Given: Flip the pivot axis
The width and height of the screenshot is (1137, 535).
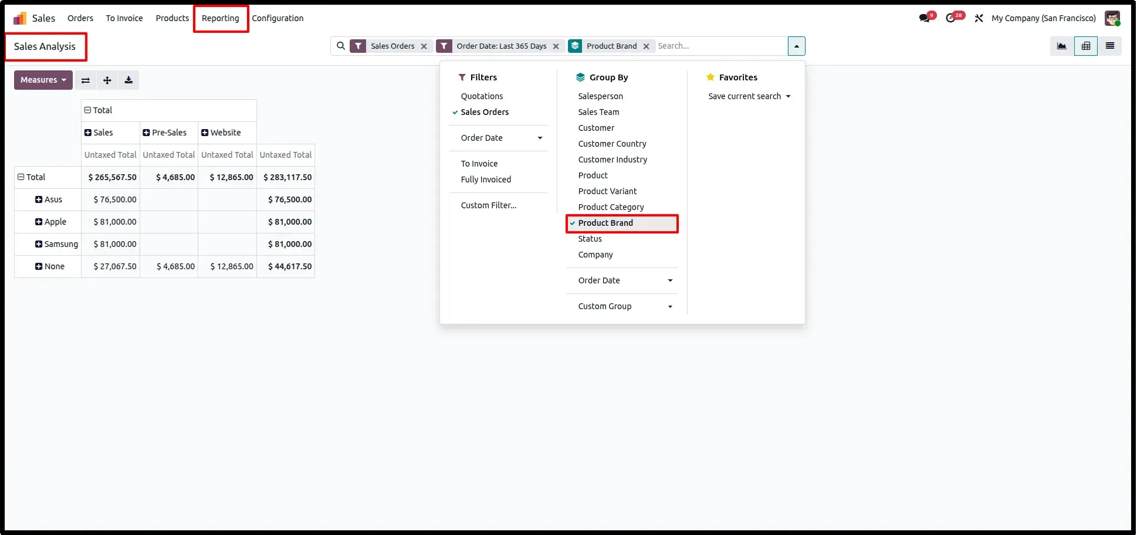Looking at the screenshot, I should pyautogui.click(x=86, y=80).
